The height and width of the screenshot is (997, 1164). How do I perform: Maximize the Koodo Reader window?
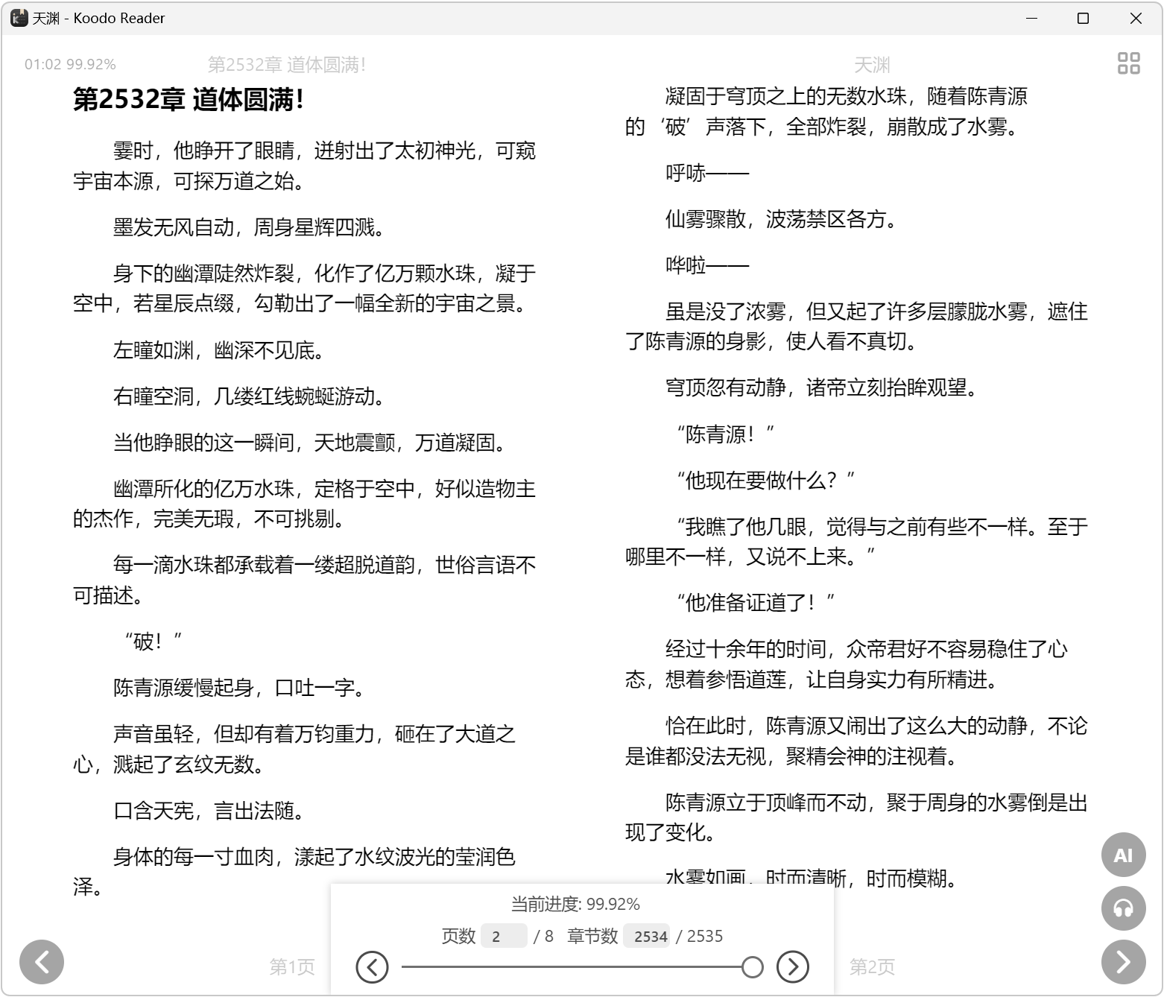pos(1083,18)
